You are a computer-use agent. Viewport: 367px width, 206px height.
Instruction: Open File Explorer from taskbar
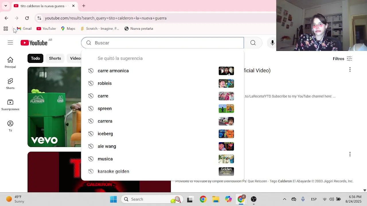216,199
